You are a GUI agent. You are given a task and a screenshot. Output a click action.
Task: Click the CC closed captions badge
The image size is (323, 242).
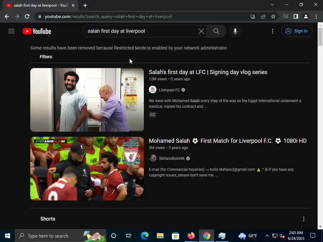153,115
